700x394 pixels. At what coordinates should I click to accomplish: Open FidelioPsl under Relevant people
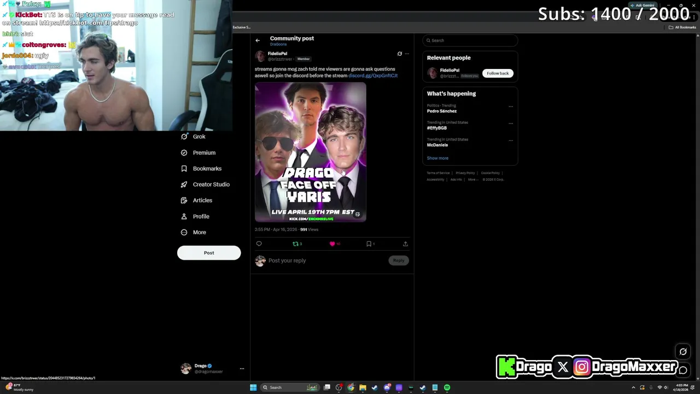click(x=450, y=71)
